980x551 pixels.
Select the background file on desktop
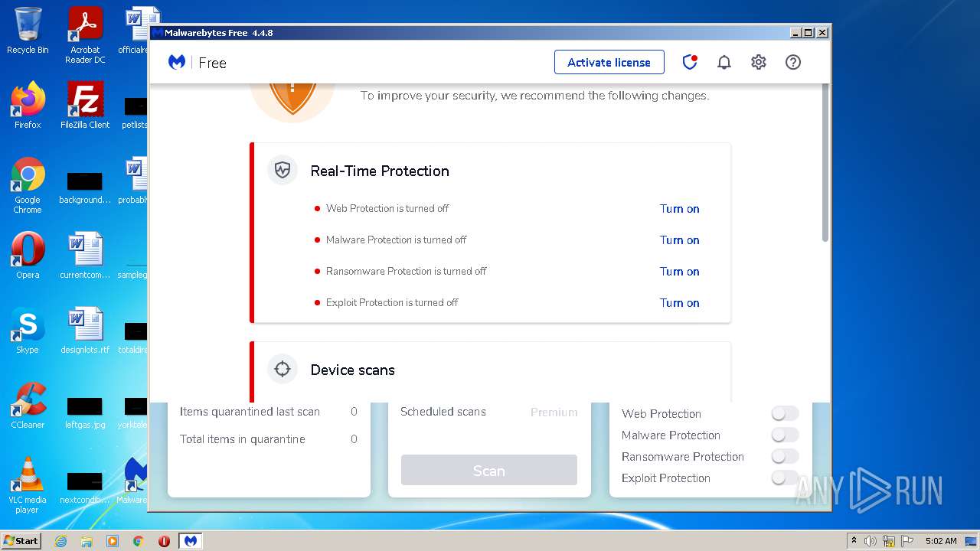click(85, 187)
